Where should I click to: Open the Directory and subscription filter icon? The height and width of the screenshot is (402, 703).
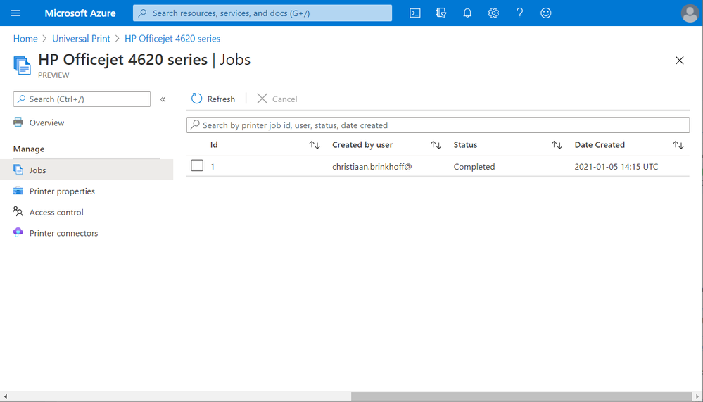point(441,13)
